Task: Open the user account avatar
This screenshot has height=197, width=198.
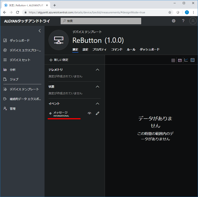Action: [x=193, y=21]
